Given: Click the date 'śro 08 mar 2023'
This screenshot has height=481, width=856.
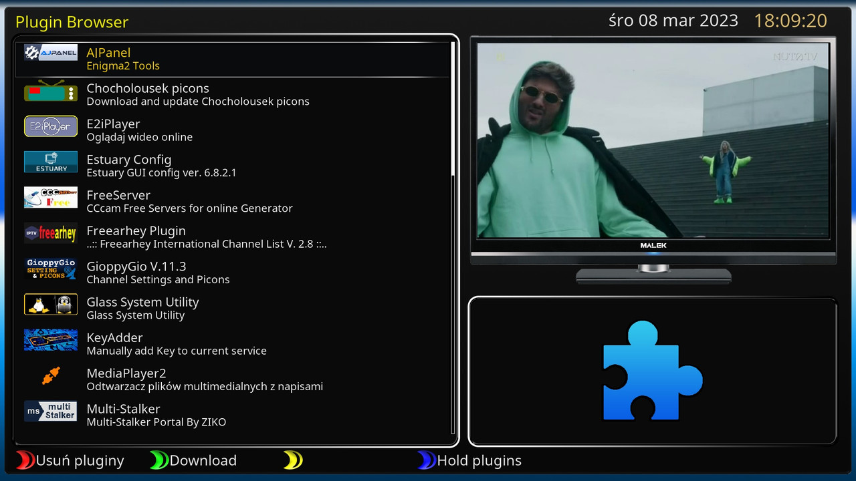Looking at the screenshot, I should (x=673, y=21).
